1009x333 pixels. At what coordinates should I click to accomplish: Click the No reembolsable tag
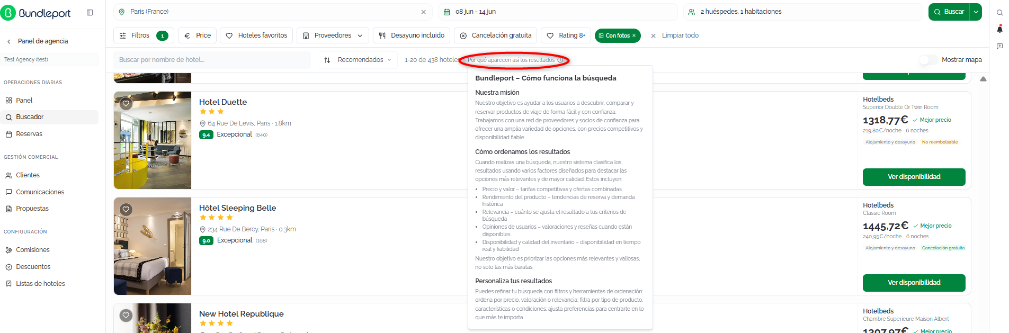(x=940, y=142)
